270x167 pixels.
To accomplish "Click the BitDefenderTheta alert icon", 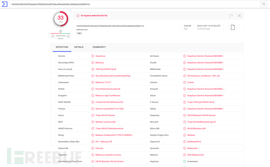I will (93, 76).
